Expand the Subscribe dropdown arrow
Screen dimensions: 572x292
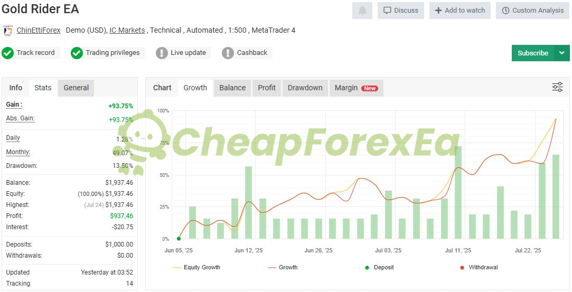(562, 53)
